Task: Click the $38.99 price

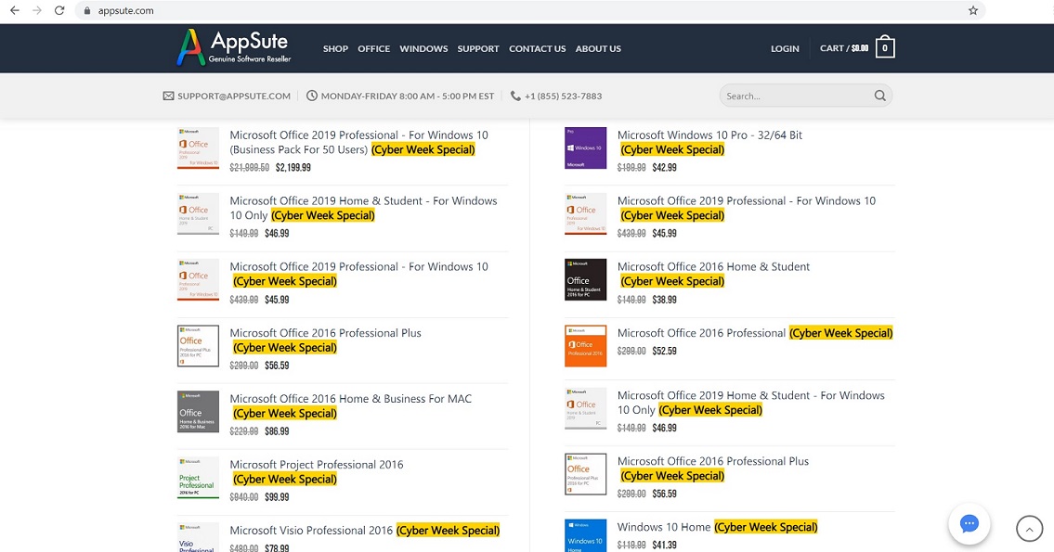Action: [665, 300]
